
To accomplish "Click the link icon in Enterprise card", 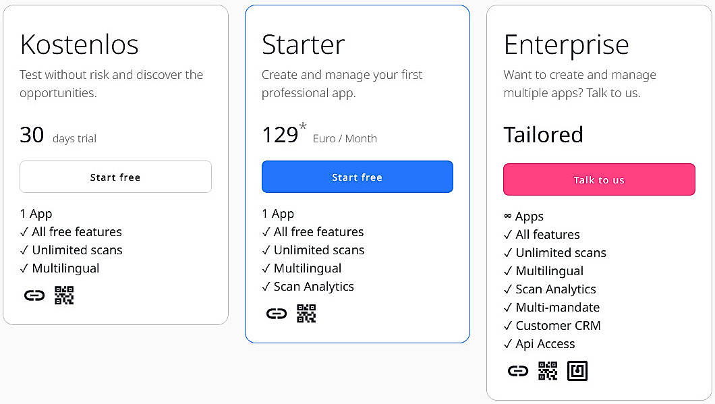I will click(517, 370).
